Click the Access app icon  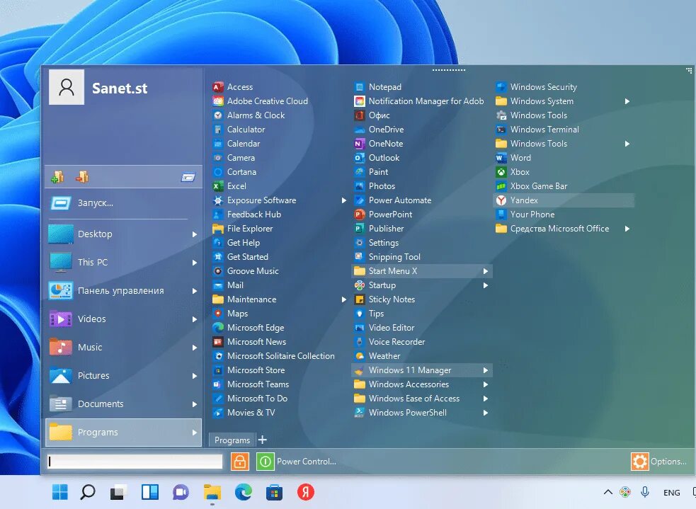[217, 87]
